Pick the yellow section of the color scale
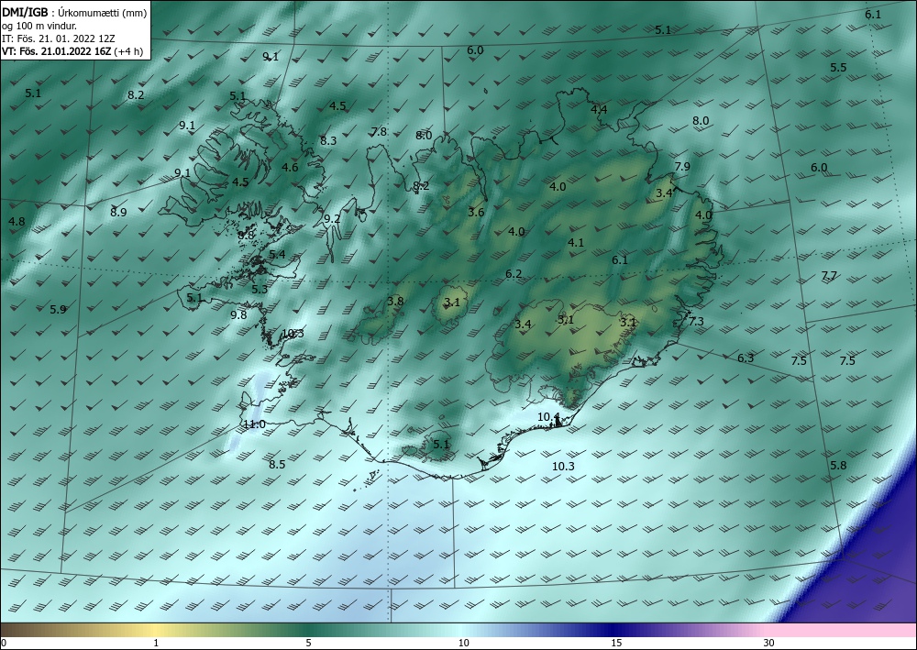917x650 pixels. coord(156,630)
